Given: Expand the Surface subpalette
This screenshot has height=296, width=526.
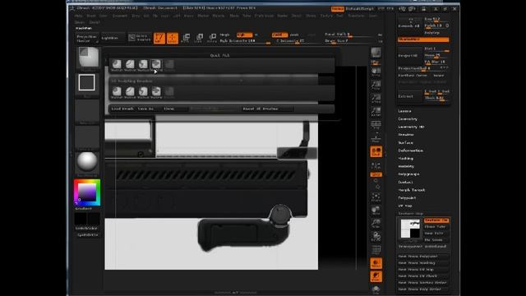Looking at the screenshot, I should (x=405, y=142).
